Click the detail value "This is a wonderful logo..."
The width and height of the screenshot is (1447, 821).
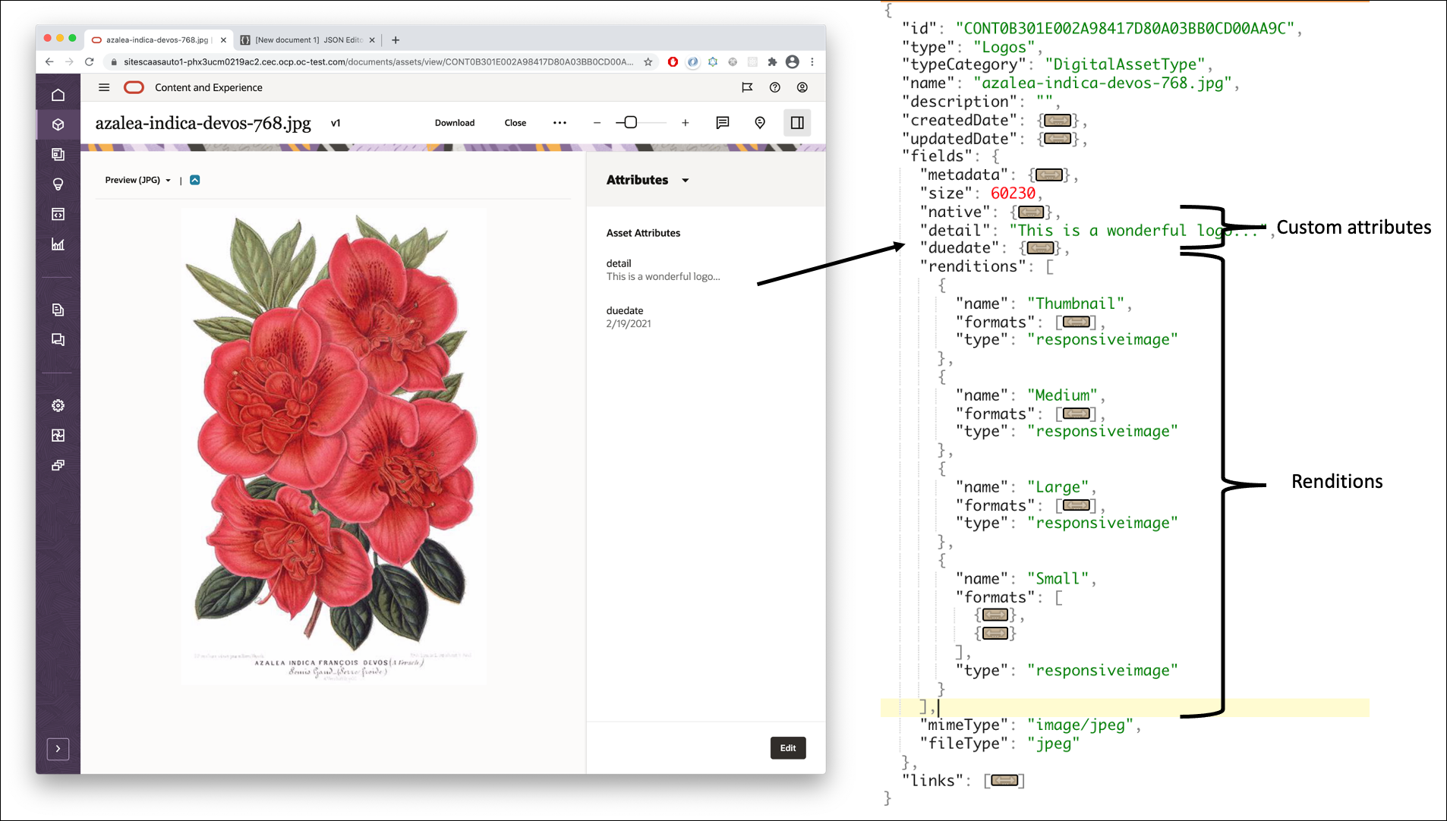pyautogui.click(x=664, y=277)
